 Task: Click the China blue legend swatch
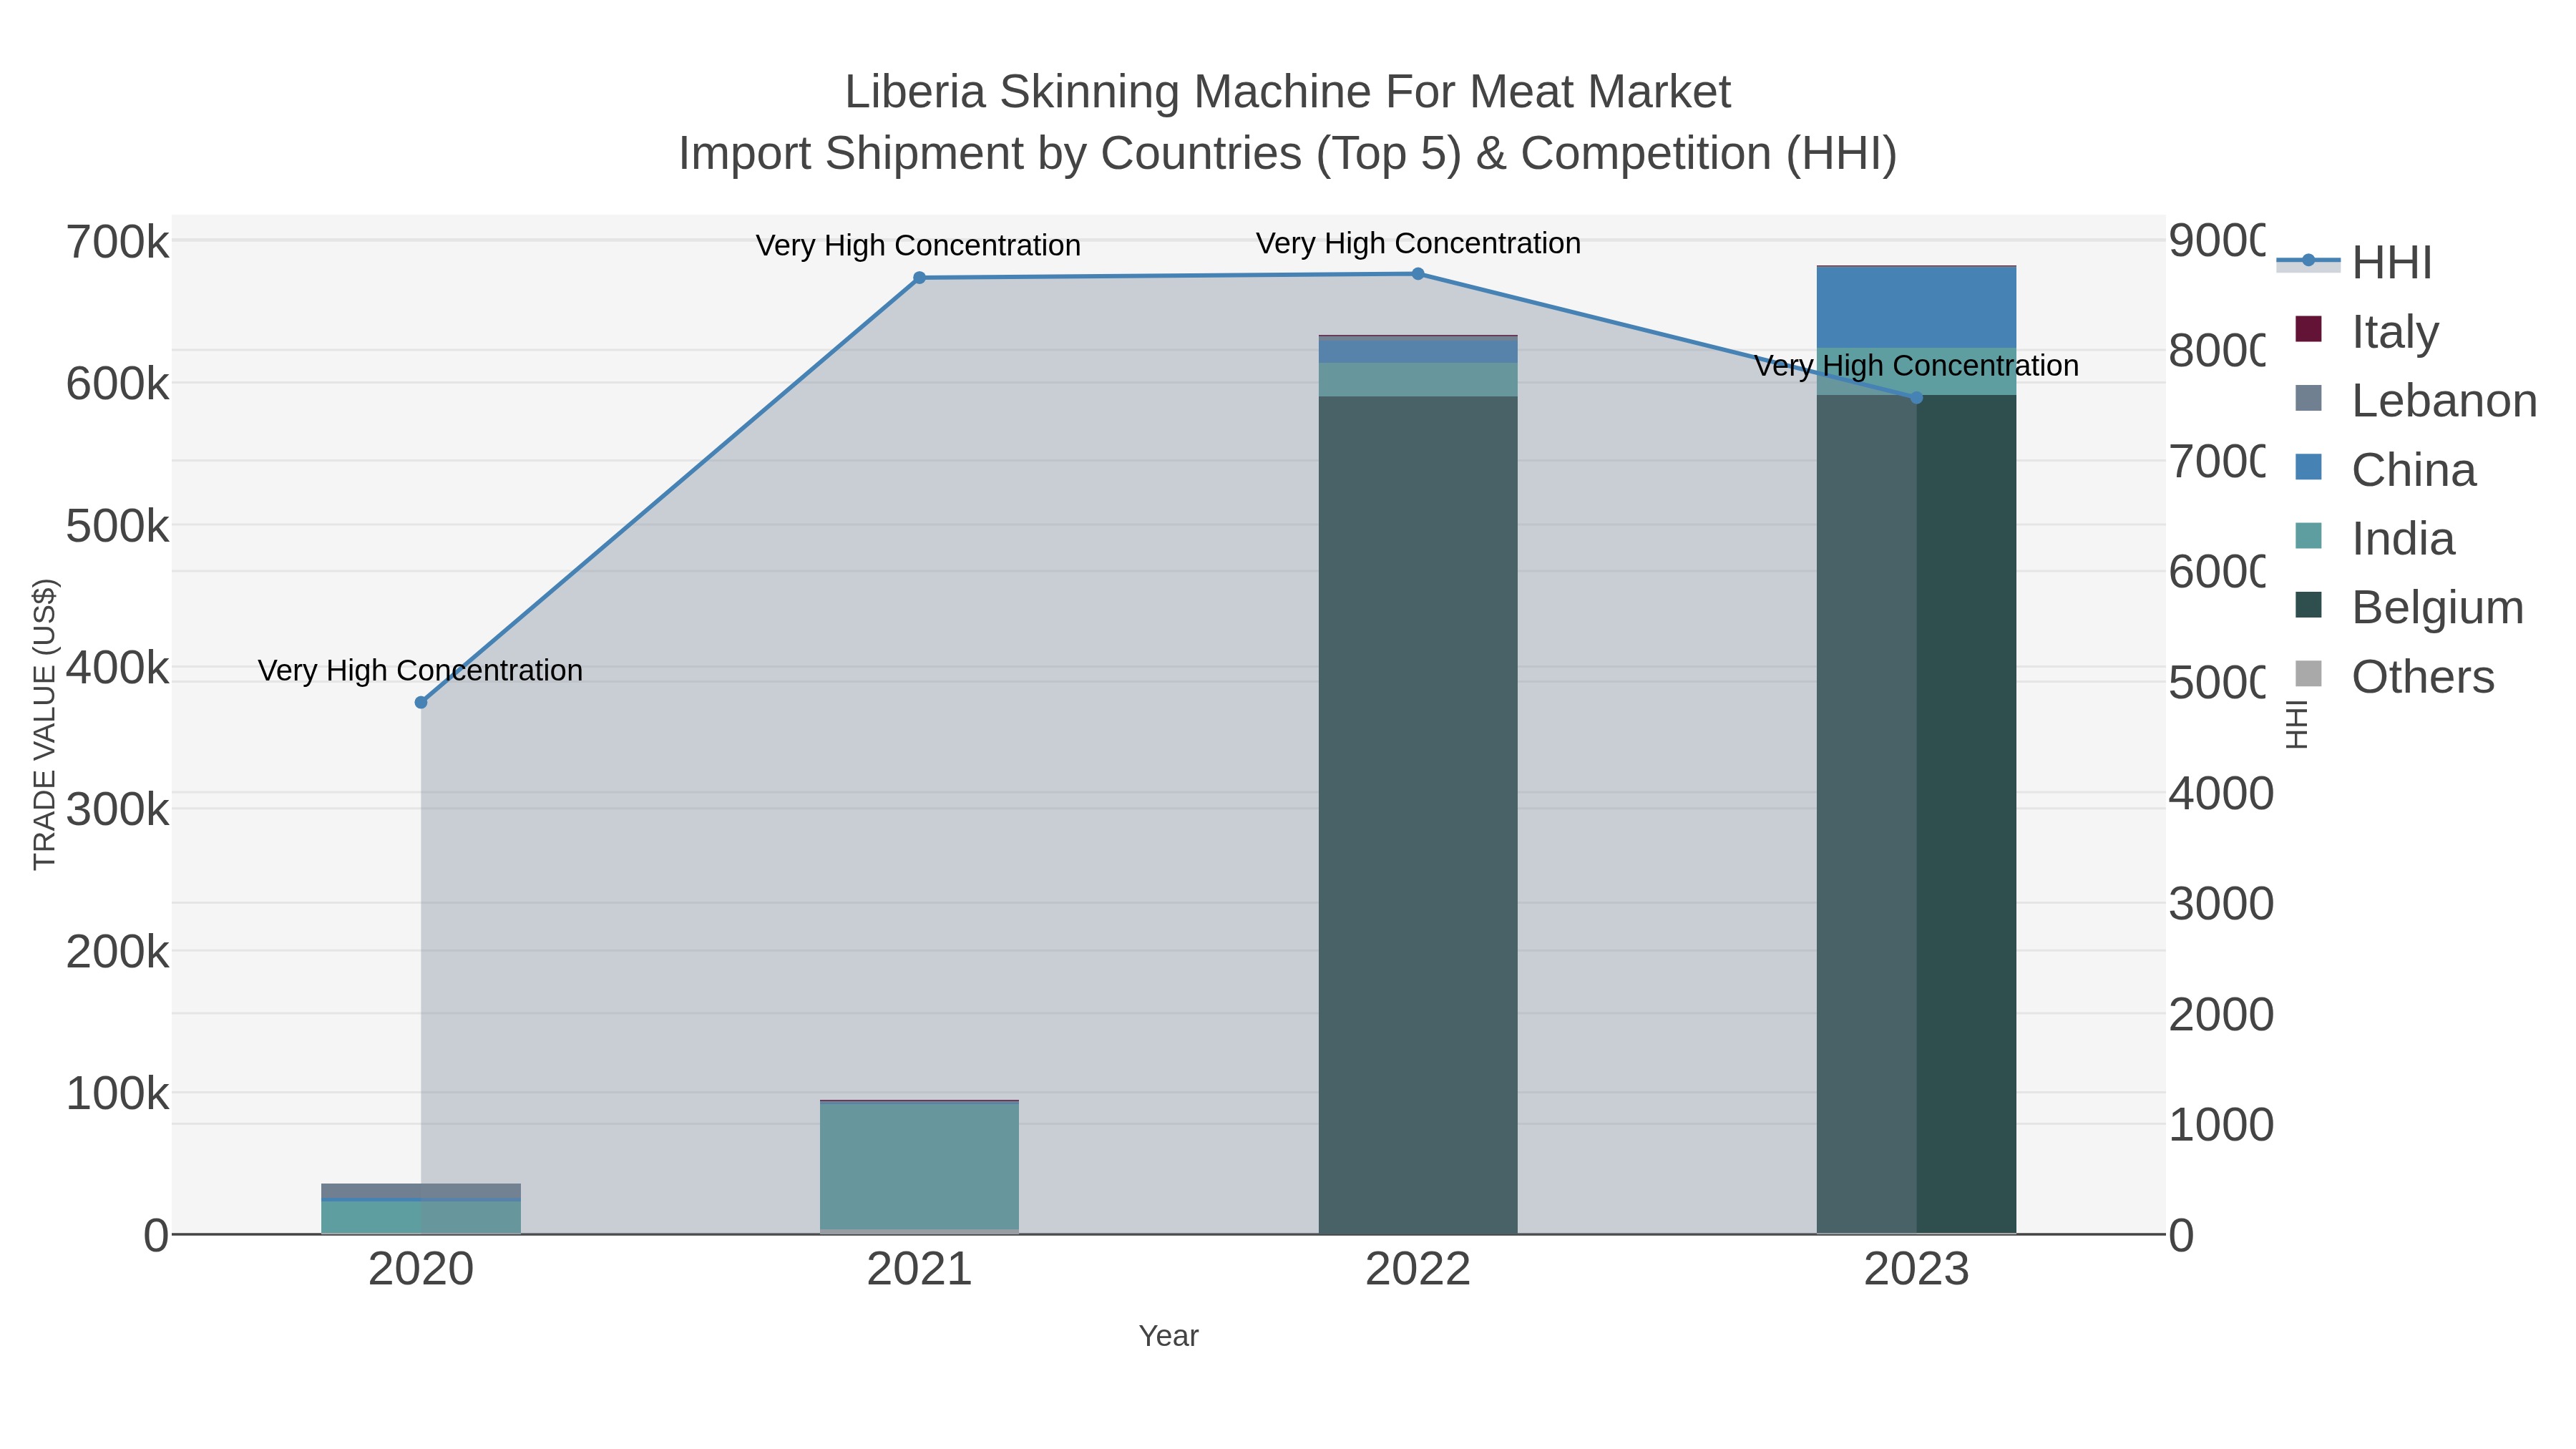(2308, 467)
